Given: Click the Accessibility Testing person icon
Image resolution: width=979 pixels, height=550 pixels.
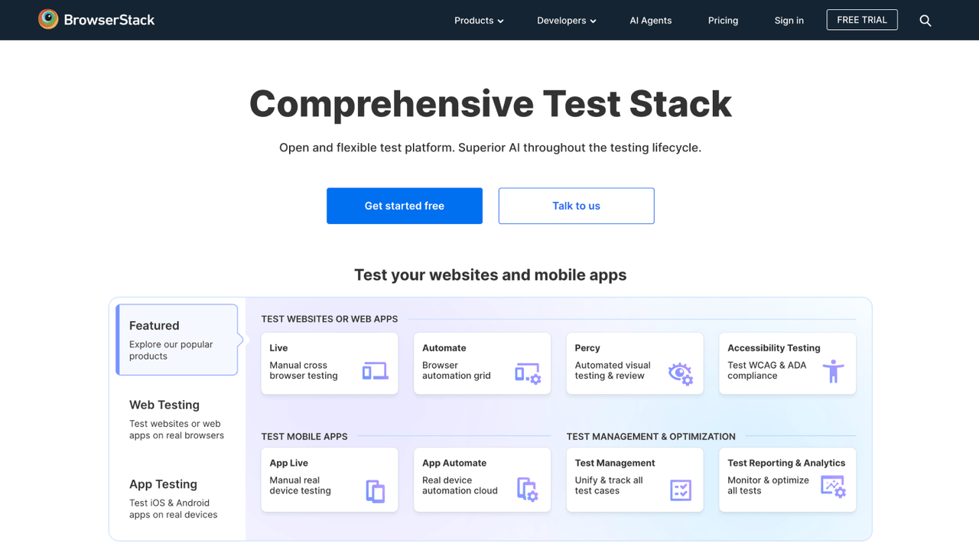Looking at the screenshot, I should coord(834,371).
